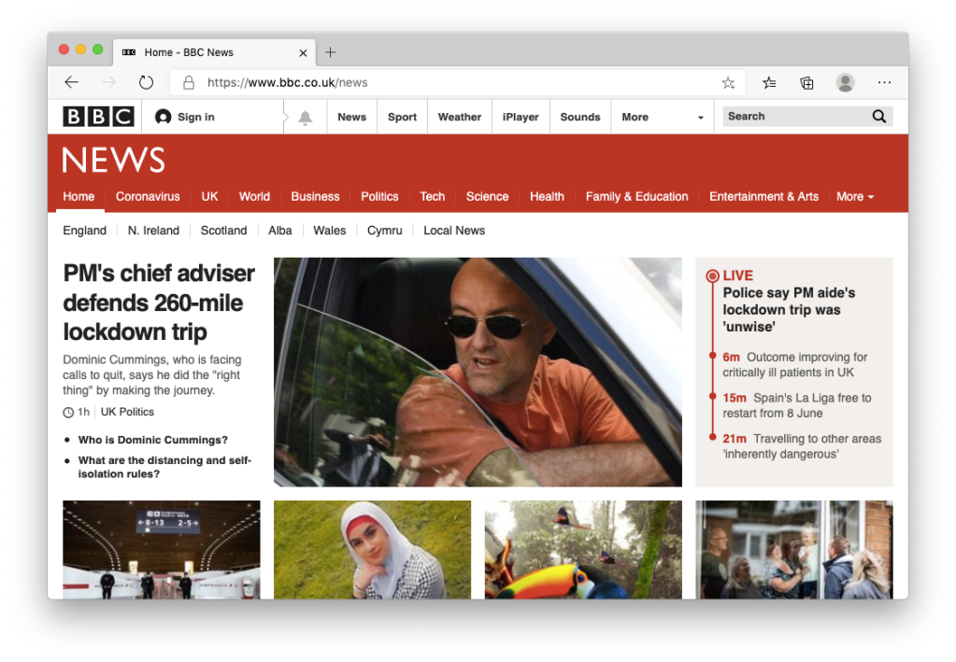Viewport: 956px width, 662px height.
Task: Open browser settings ellipsis menu
Action: tap(884, 82)
